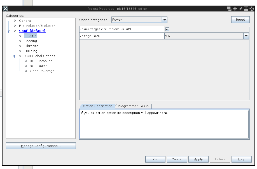This screenshot has height=169, width=257.
Task: Collapse the XC8 Global Options node
Action: click(x=15, y=56)
